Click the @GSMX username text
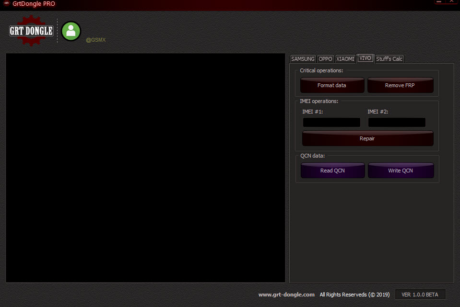 (95, 40)
